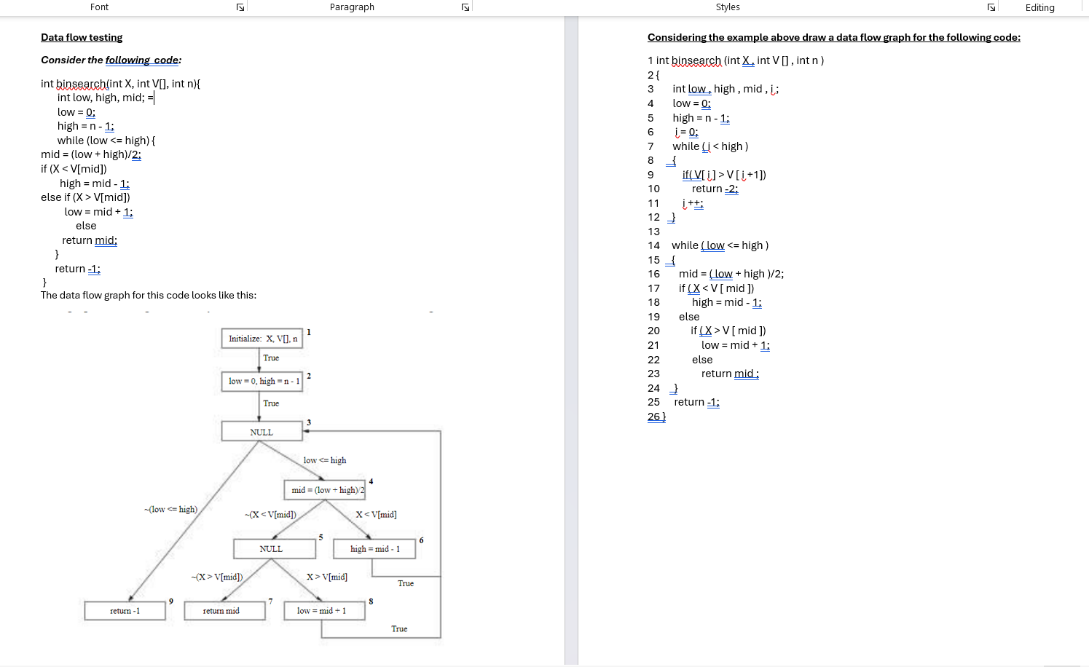Click the 'return -1' flowchart box

click(125, 610)
